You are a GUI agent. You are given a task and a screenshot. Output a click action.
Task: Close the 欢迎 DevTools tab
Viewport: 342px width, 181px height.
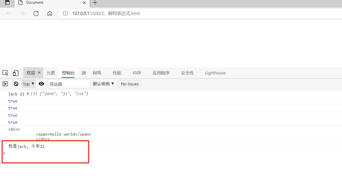(x=39, y=73)
